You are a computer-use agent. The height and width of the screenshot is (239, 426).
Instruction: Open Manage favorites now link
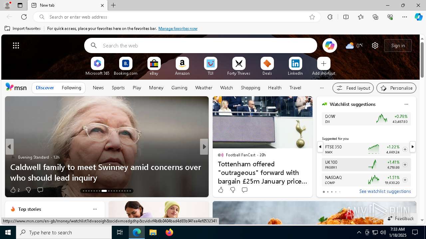click(178, 29)
